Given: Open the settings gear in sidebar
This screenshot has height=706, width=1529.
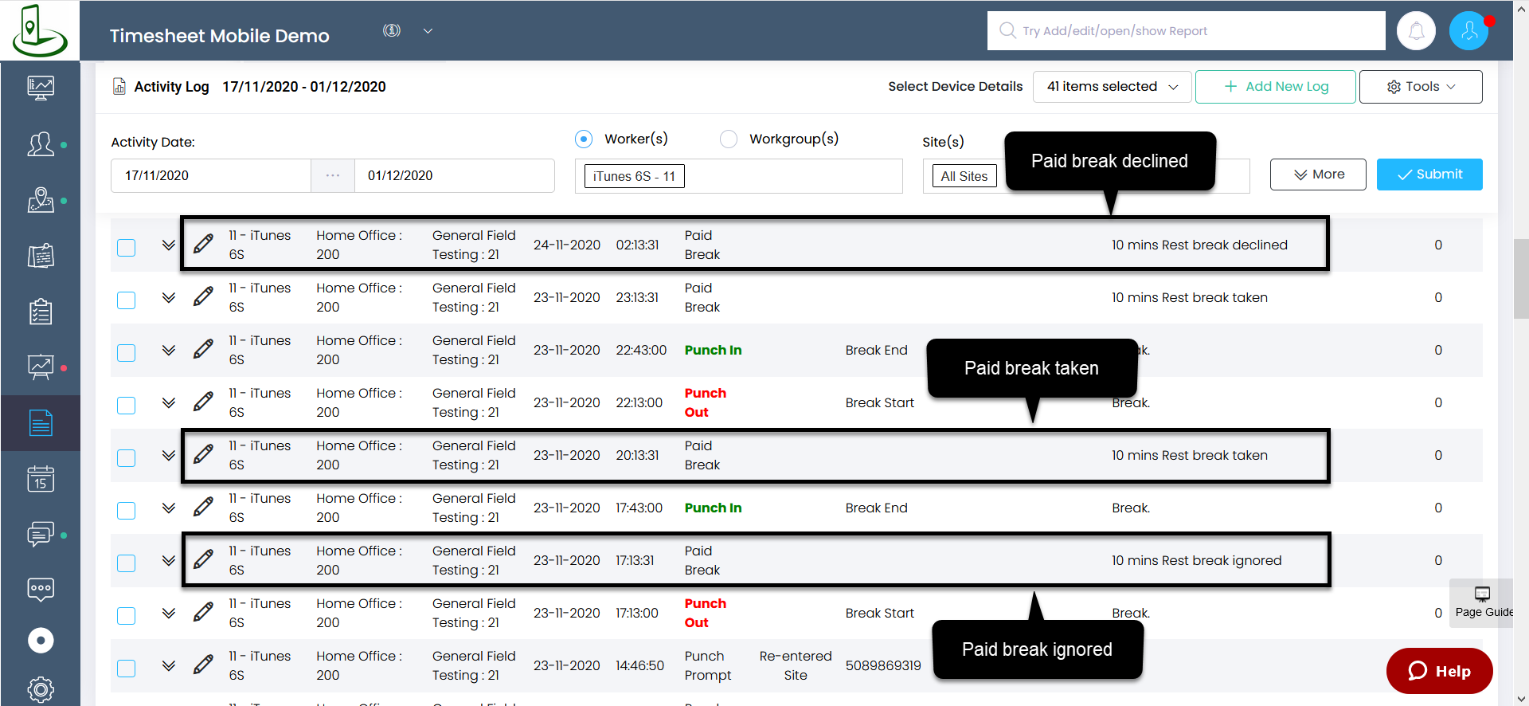Looking at the screenshot, I should tap(41, 689).
